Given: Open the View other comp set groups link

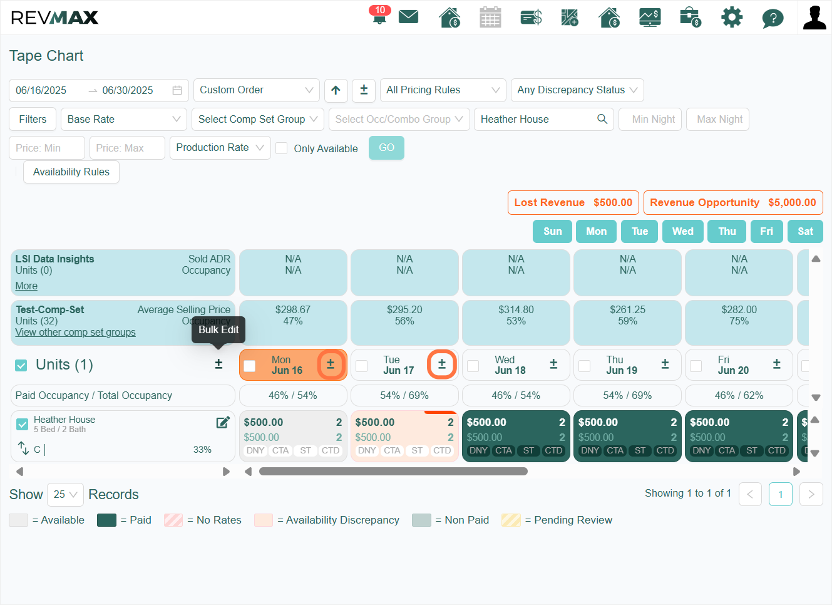Looking at the screenshot, I should tap(75, 333).
